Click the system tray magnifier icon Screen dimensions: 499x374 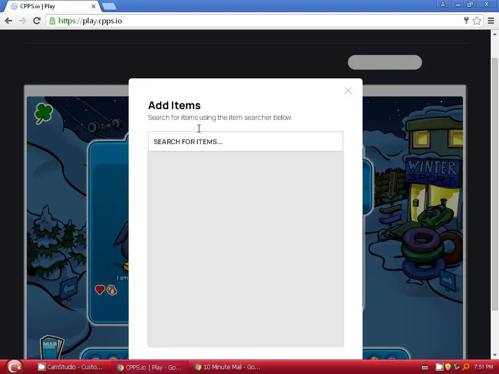click(466, 367)
